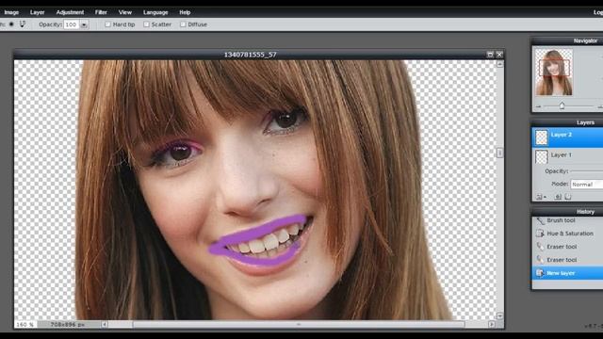Screen dimensions: 603x339
Task: Select the upper Eraser tool history step
Action: coord(567,247)
